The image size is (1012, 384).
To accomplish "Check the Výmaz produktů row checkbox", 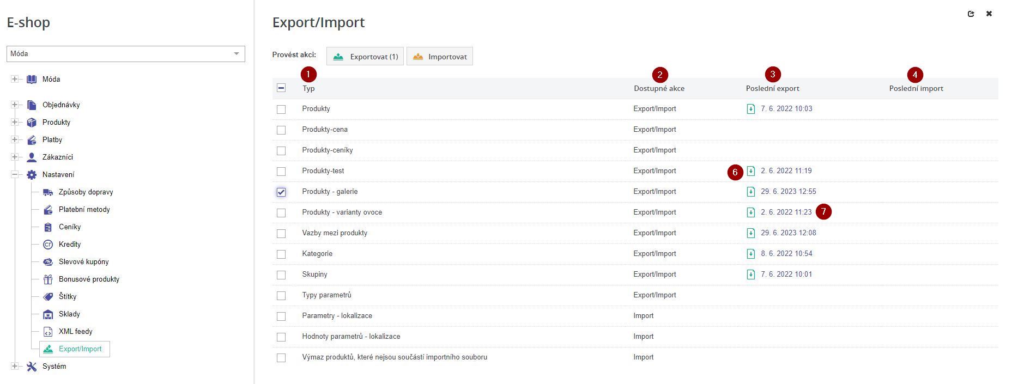I will [281, 358].
